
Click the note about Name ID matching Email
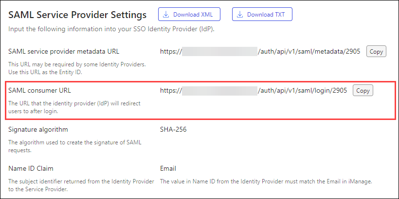[266, 182]
